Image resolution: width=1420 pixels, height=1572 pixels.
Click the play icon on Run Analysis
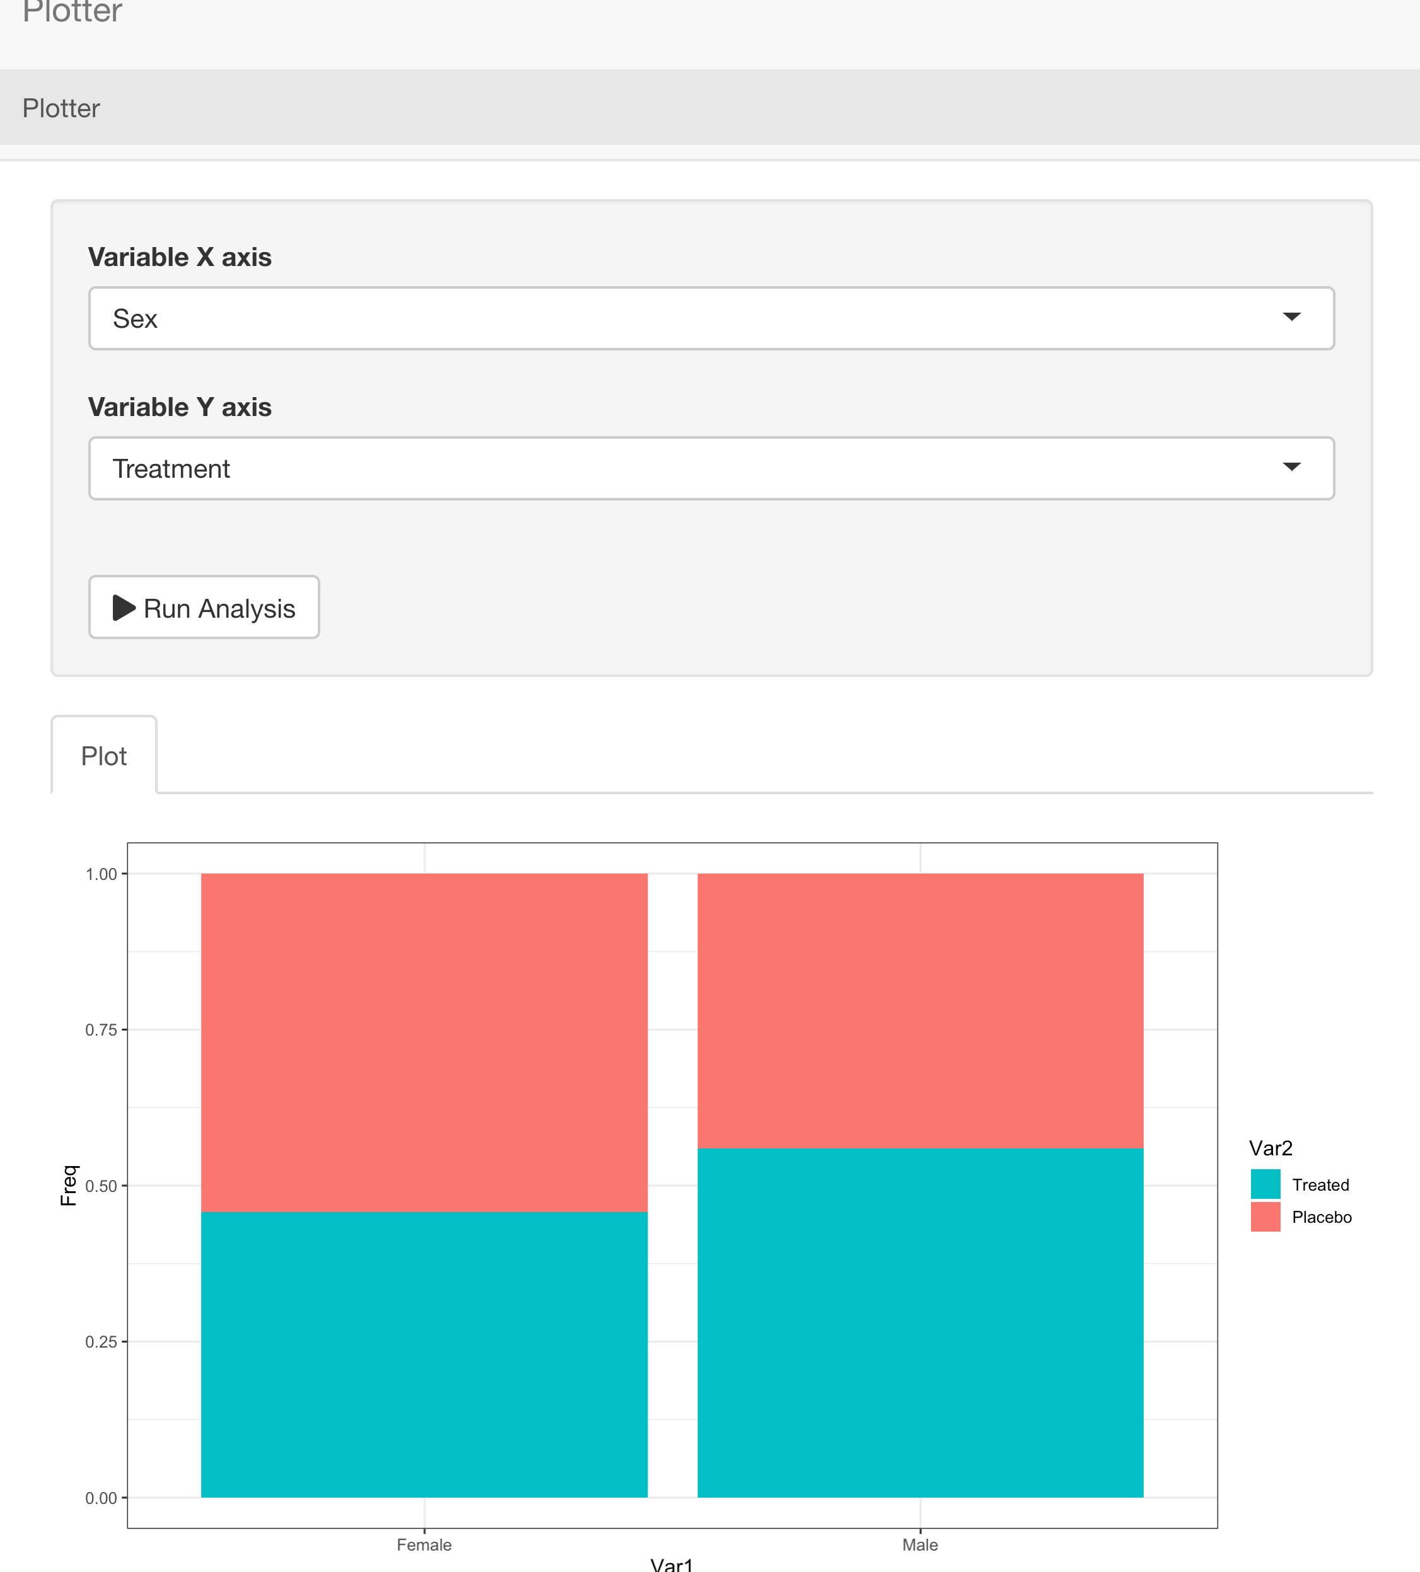click(124, 608)
